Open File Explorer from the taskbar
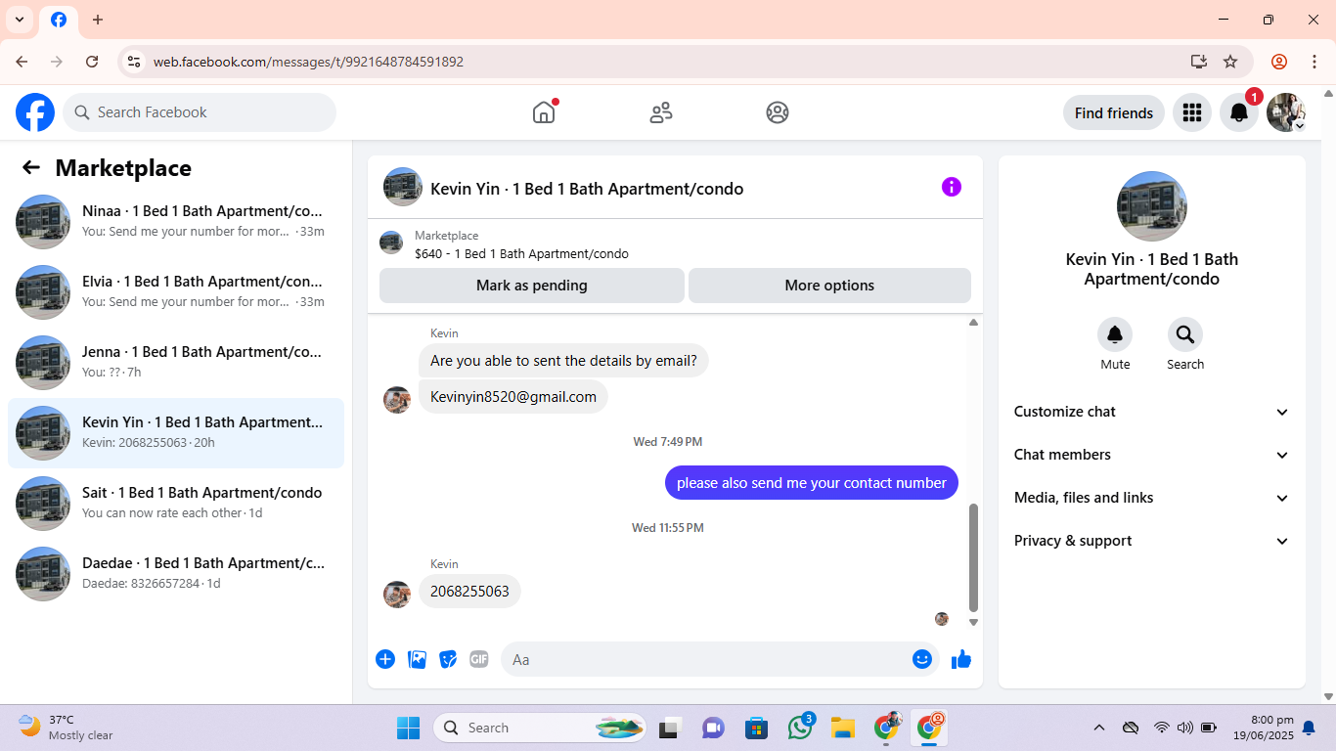1336x751 pixels. [843, 728]
